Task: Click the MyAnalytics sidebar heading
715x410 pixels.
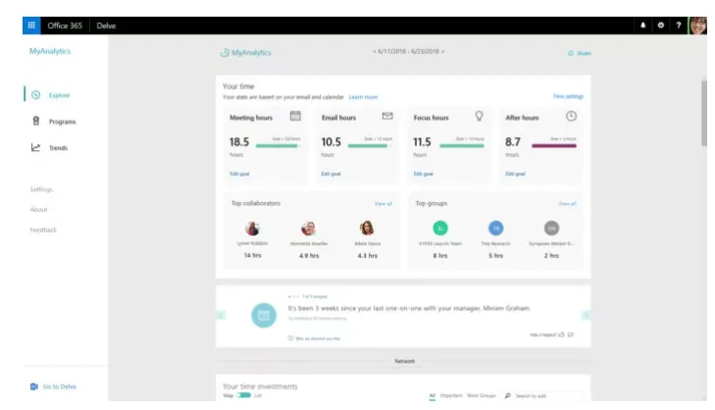Action: [50, 51]
